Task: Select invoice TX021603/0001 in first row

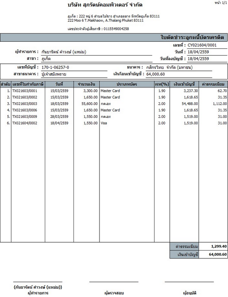Action: (25, 91)
